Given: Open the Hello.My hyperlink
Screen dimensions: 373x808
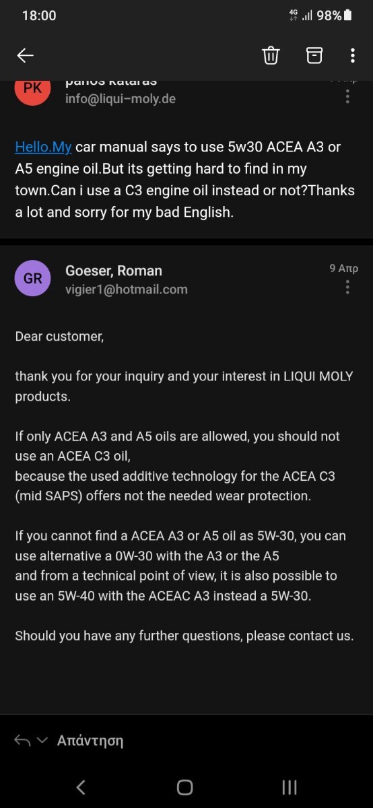Looking at the screenshot, I should [x=43, y=147].
